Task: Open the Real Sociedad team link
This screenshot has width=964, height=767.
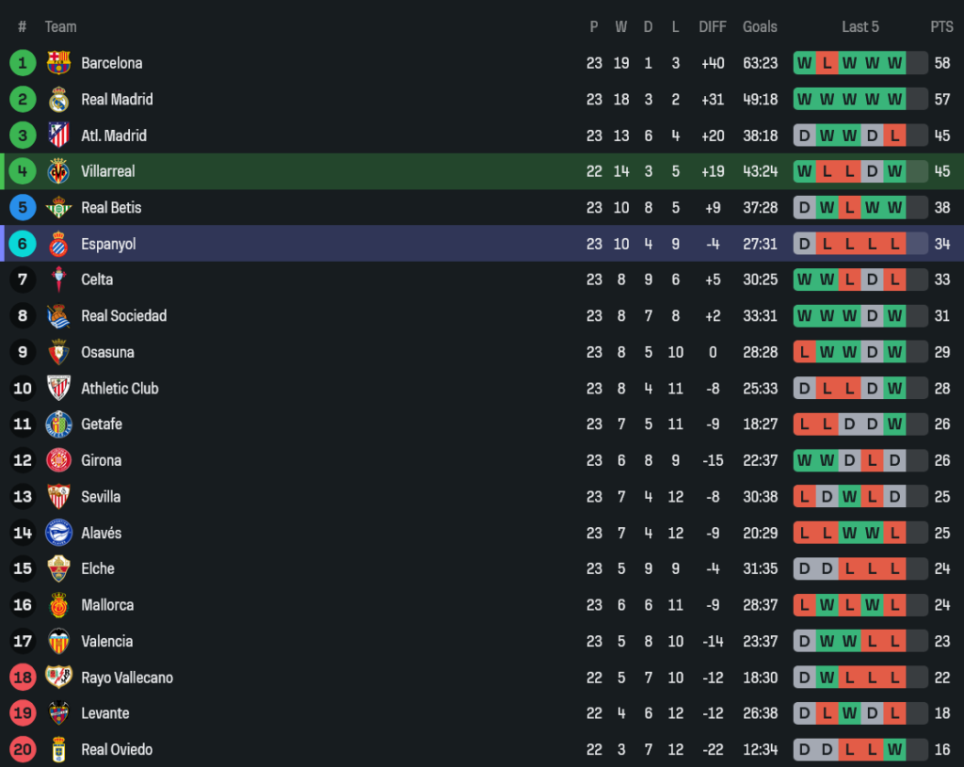Action: tap(123, 316)
